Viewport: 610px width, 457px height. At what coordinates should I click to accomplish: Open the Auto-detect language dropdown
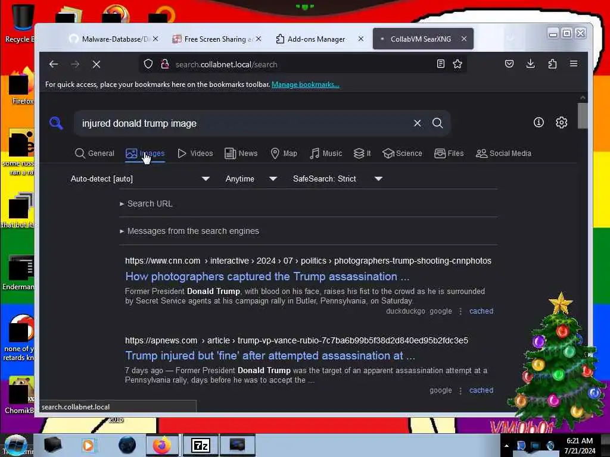pos(140,179)
